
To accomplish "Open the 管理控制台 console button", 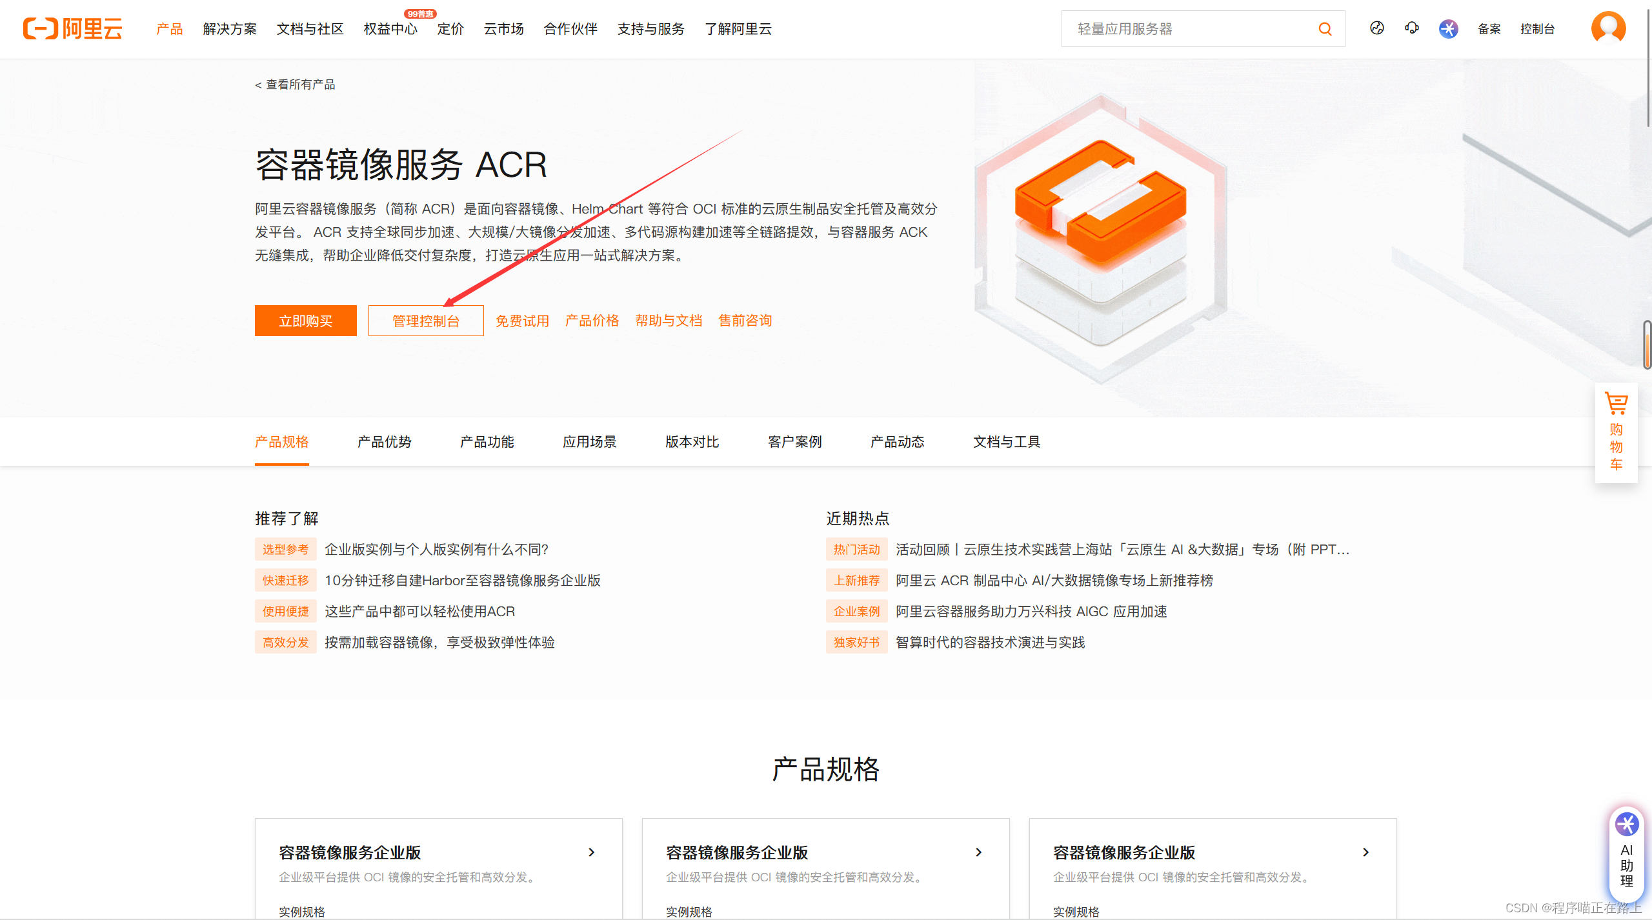I will point(425,321).
